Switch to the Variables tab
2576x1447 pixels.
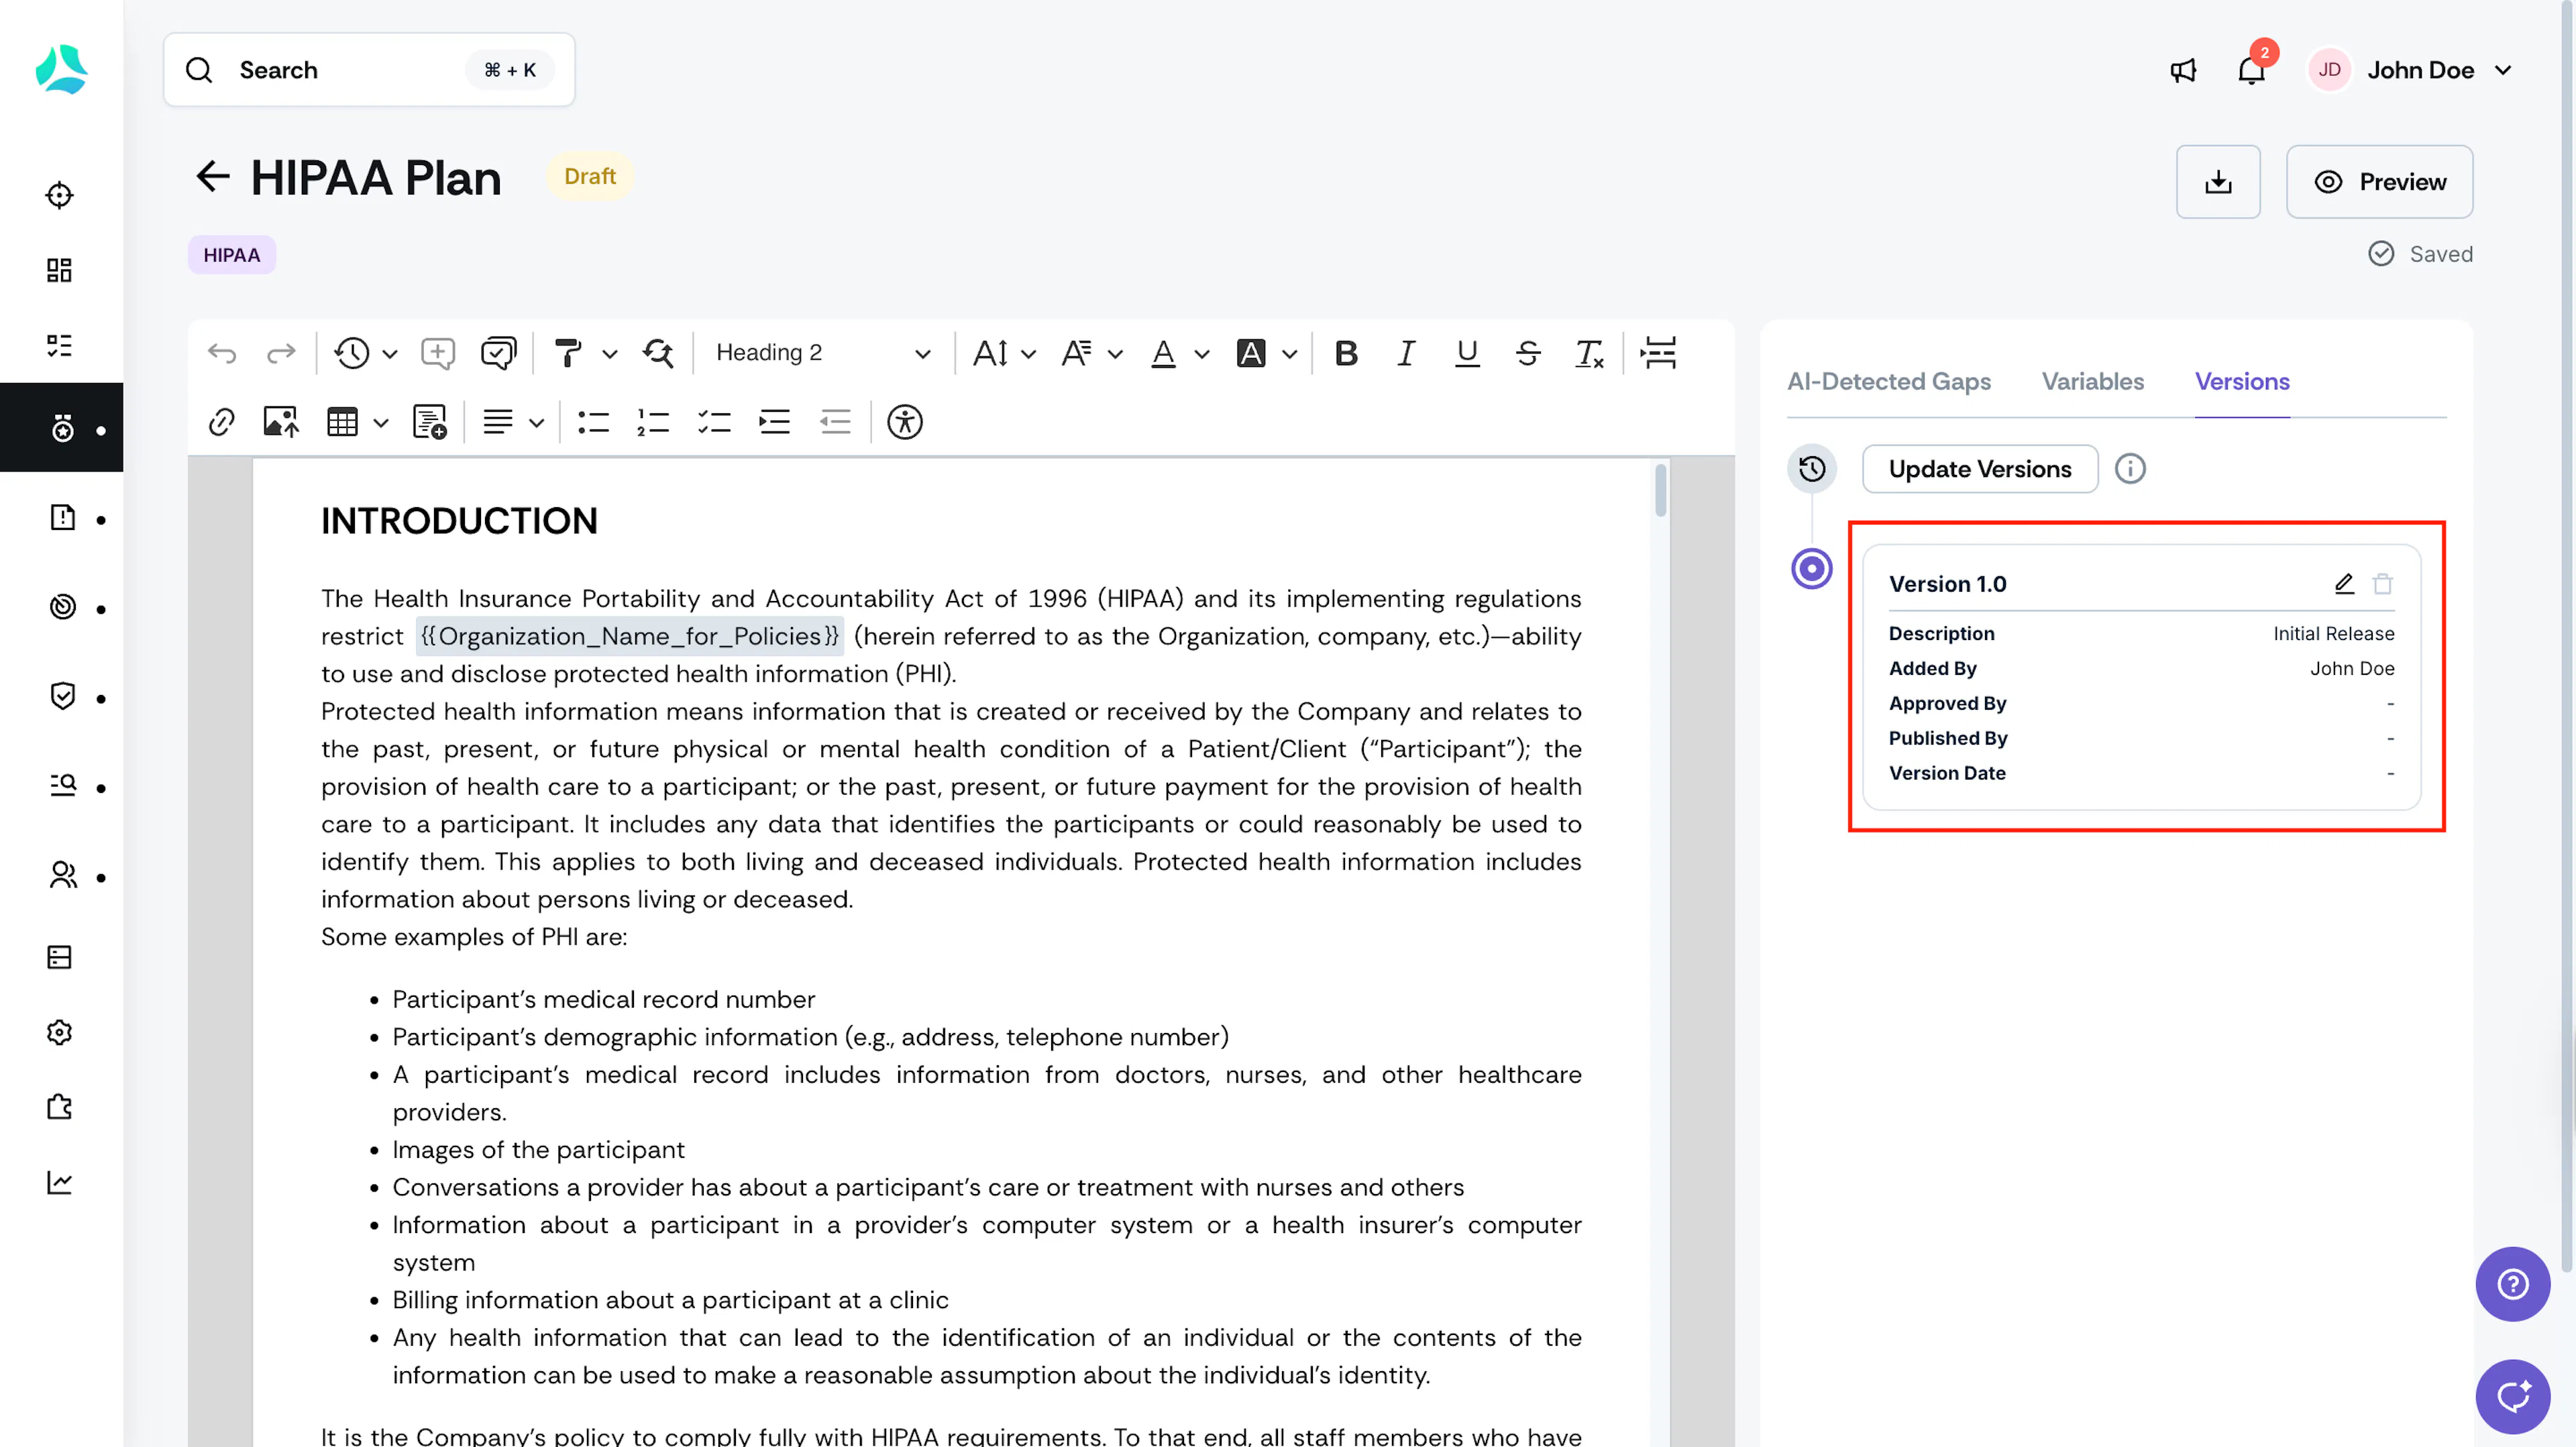pos(2092,382)
